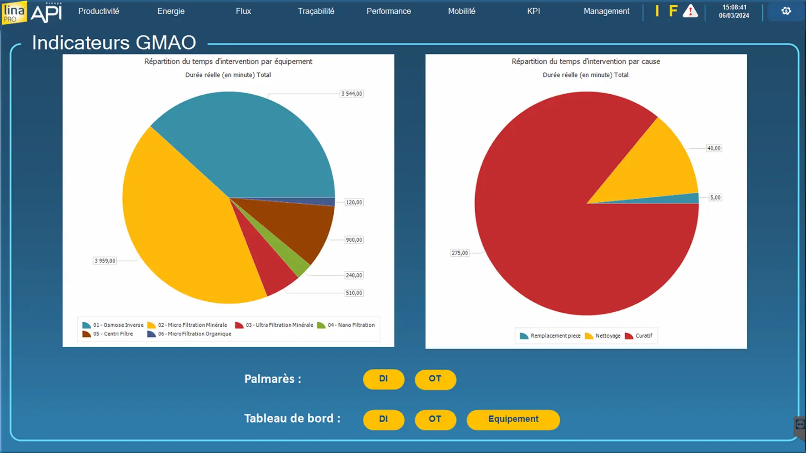
Task: Open the Management menu
Action: [606, 11]
